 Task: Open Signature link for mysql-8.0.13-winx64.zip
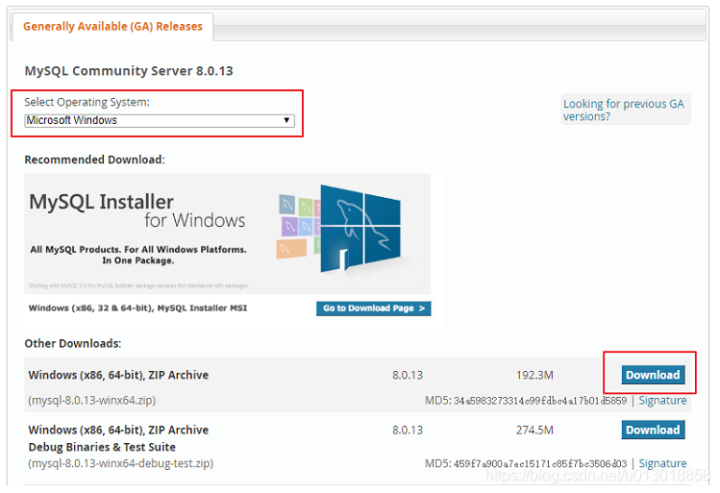pos(662,401)
